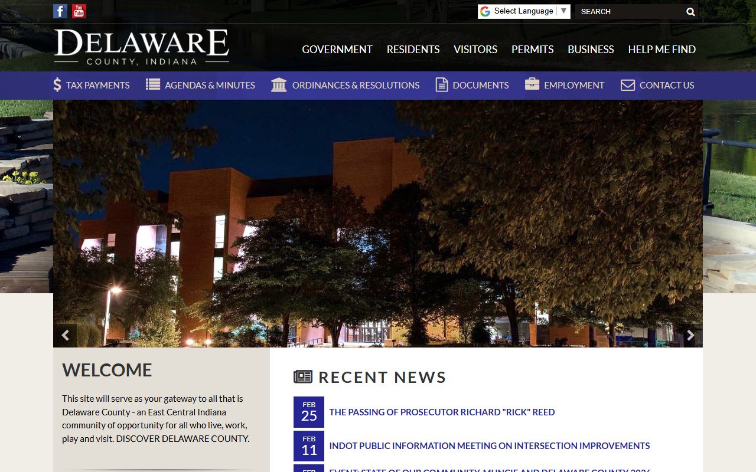Click the courthouse night slideshow image

coord(378,223)
